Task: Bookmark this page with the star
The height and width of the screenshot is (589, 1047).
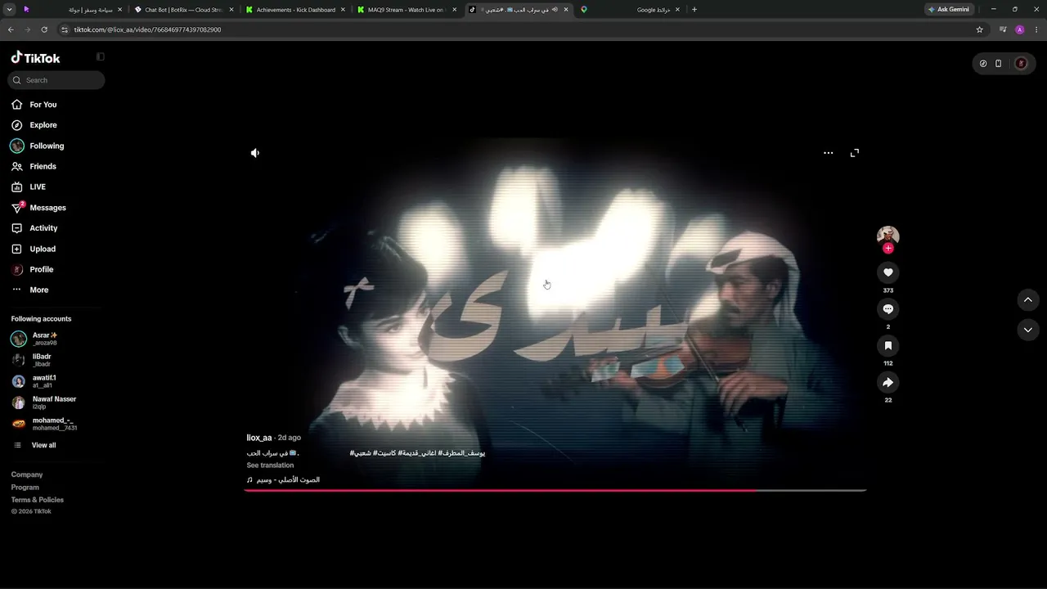Action: coord(979,29)
